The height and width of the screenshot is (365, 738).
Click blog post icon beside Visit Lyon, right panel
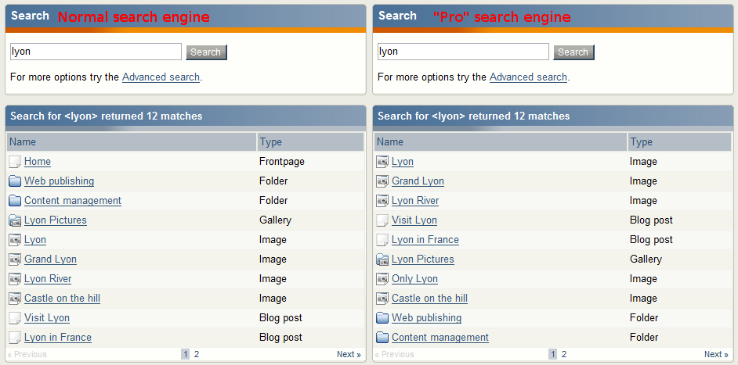pyautogui.click(x=382, y=220)
